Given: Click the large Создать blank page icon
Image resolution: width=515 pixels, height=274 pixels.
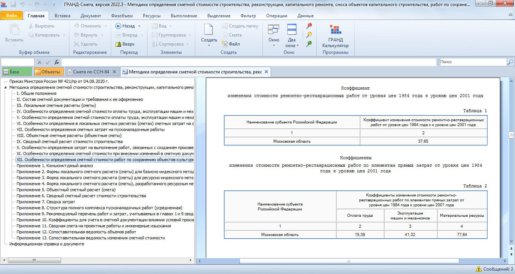Looking at the screenshot, I should point(209,29).
